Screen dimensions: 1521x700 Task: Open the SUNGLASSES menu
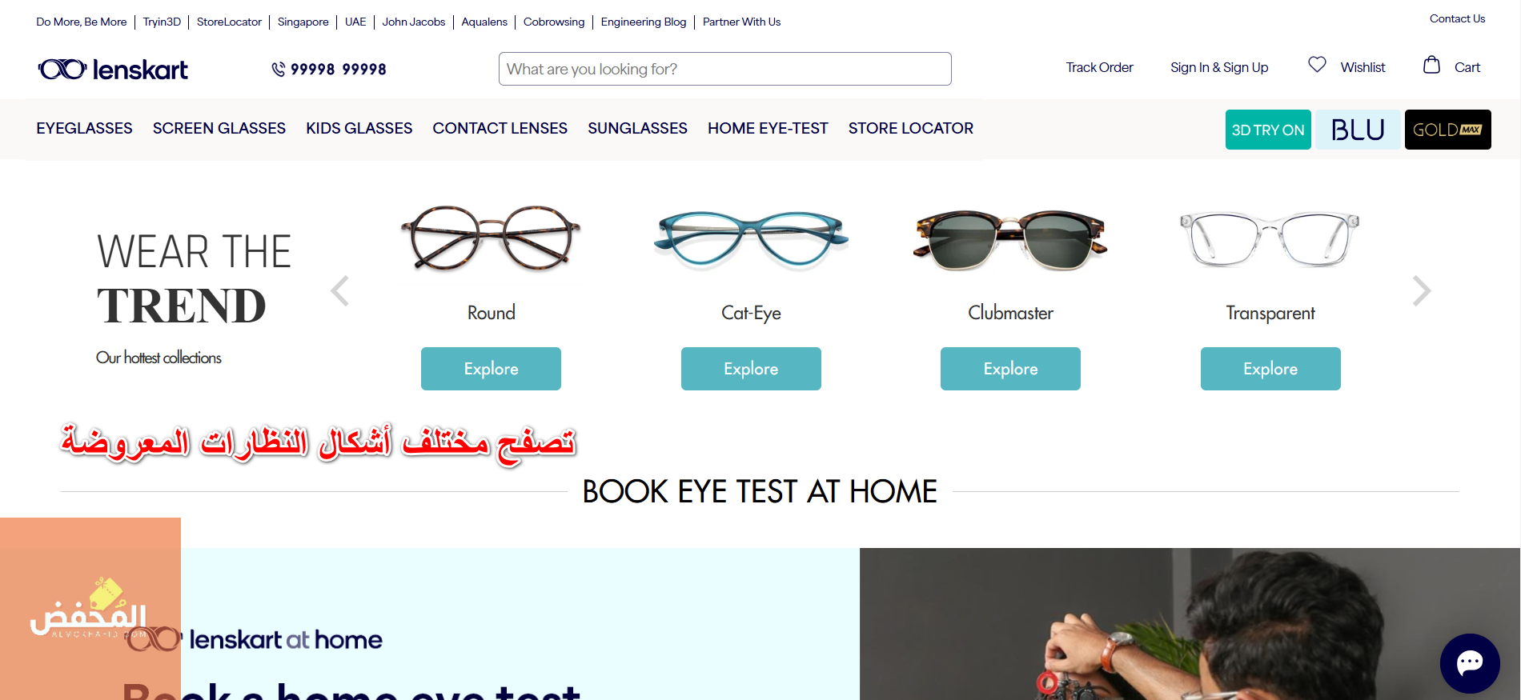pyautogui.click(x=637, y=128)
